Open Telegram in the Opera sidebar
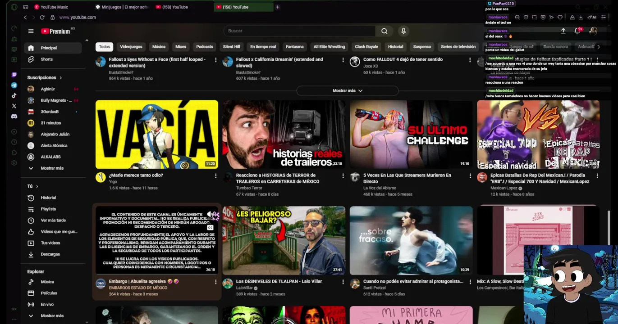Image resolution: width=618 pixels, height=324 pixels. click(14, 85)
